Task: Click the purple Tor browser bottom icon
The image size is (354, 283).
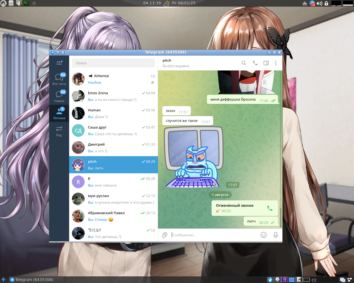Action: [284, 280]
